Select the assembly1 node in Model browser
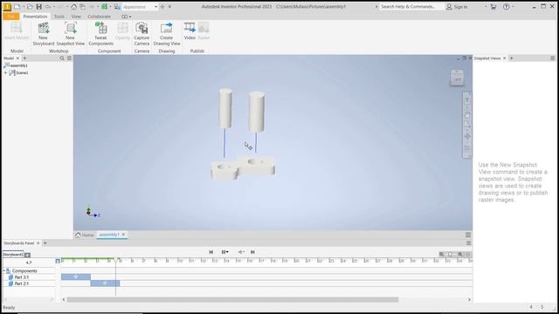559x314 pixels. coord(16,65)
